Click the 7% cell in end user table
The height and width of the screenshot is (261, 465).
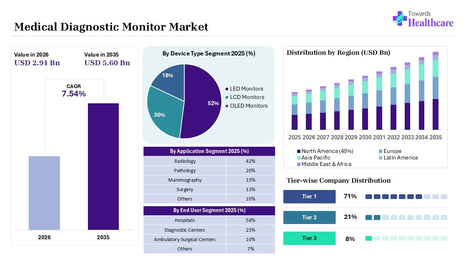coord(251,249)
